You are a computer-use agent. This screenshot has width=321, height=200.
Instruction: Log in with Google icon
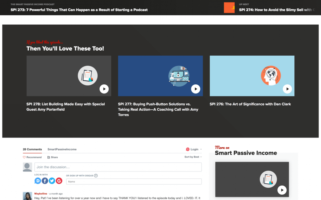coord(59,181)
